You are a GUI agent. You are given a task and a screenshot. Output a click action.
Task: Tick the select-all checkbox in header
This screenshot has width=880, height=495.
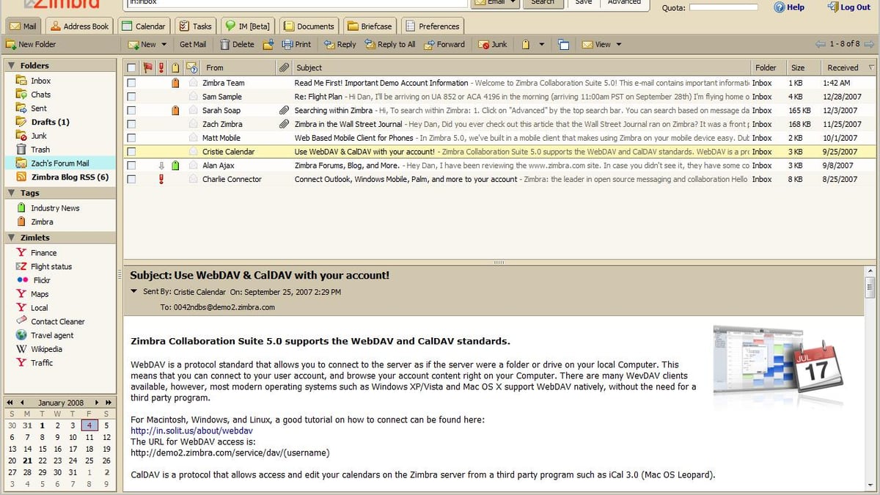[x=131, y=67]
